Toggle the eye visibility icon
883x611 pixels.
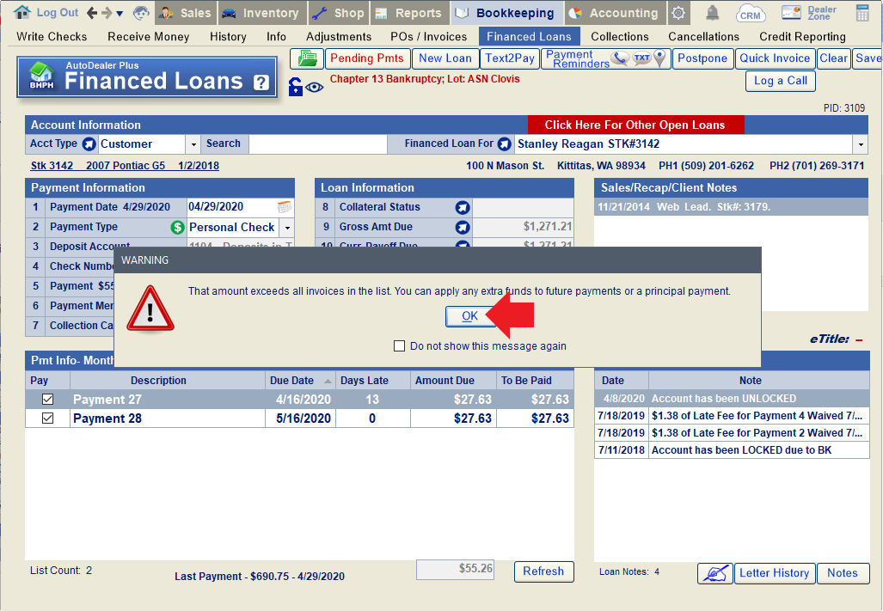[x=314, y=87]
